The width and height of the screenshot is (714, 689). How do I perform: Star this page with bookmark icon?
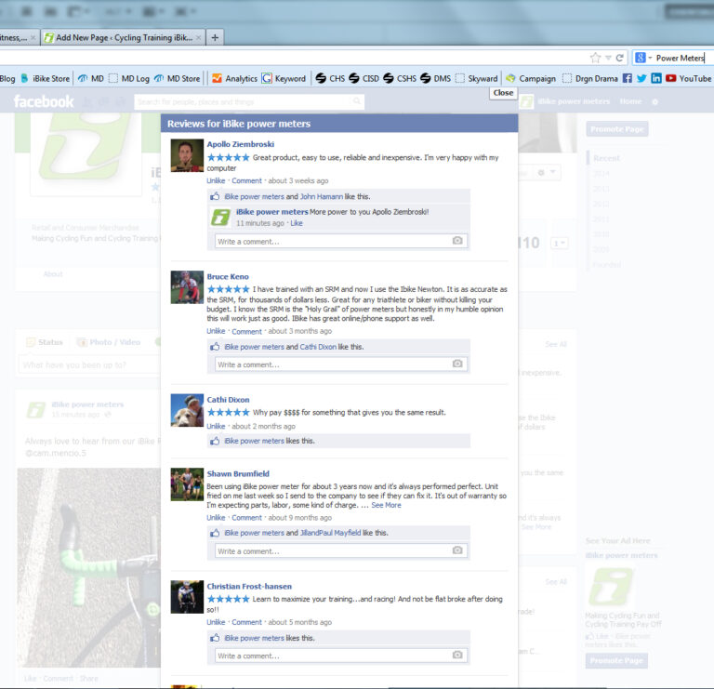point(595,58)
